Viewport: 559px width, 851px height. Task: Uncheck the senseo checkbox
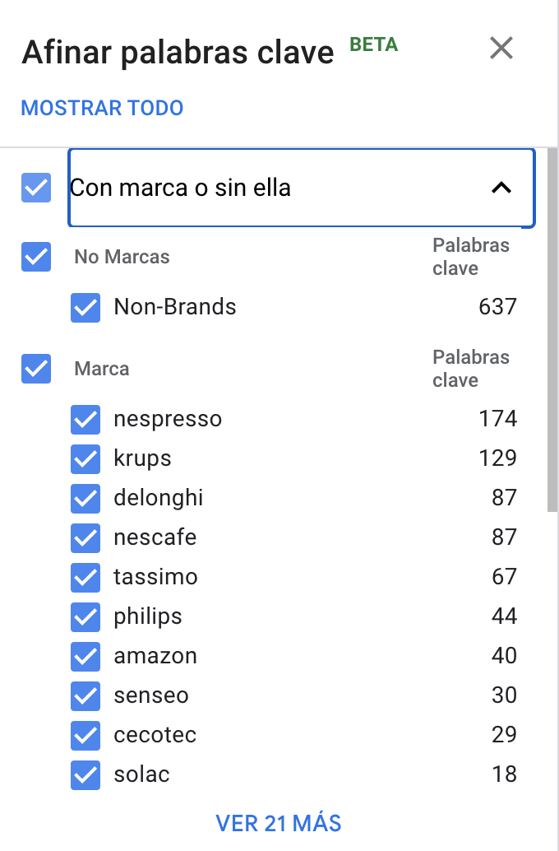(85, 695)
